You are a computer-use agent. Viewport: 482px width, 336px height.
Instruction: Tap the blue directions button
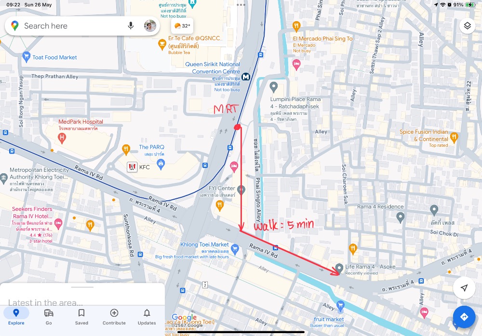[x=464, y=317]
